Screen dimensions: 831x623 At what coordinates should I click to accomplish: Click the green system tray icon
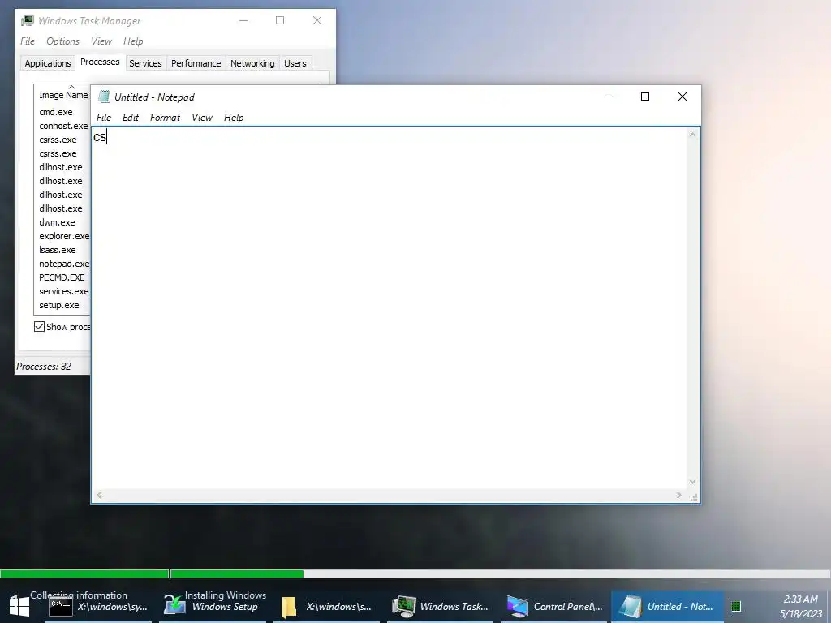pos(735,607)
